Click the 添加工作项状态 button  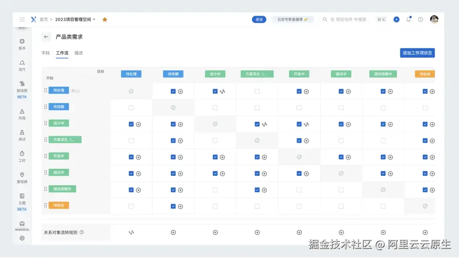(416, 53)
